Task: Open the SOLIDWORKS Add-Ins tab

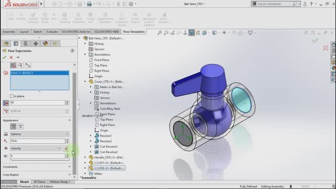Action: point(76,31)
